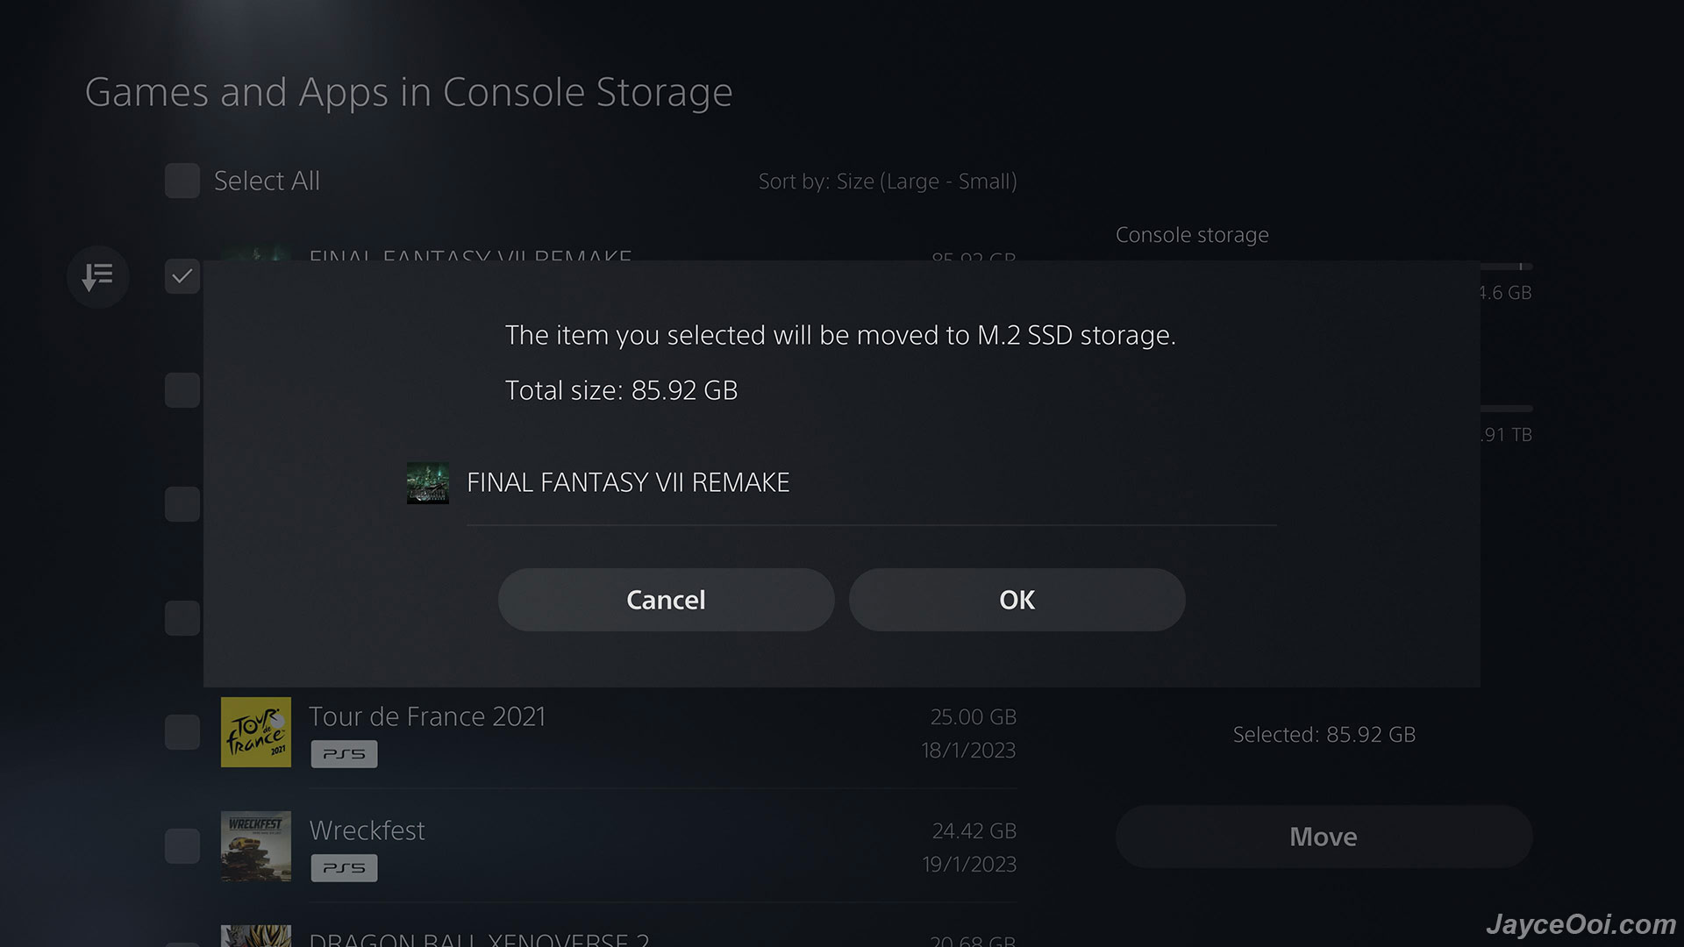Tick the Wreckfest checkbox
The height and width of the screenshot is (947, 1684).
(182, 846)
